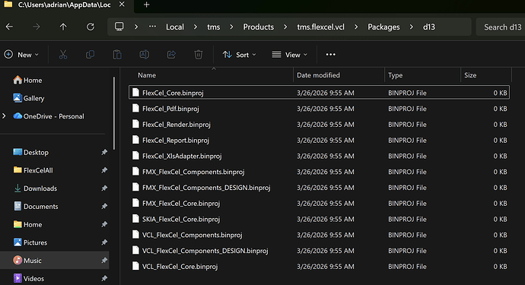Viewport: 525px width, 285px height.
Task: Expand chevron after tms.flexcel.vcl breadcrumb
Action: (x=356, y=27)
